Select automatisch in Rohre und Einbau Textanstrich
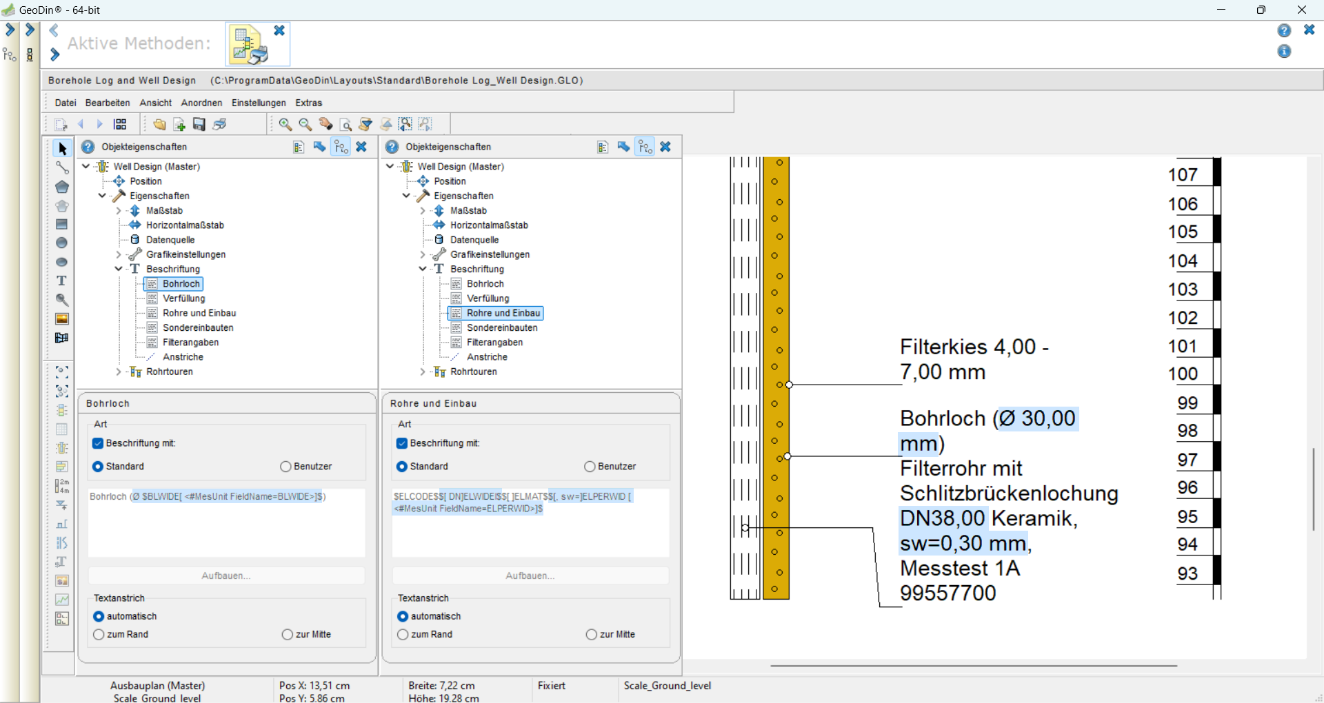 click(x=403, y=616)
